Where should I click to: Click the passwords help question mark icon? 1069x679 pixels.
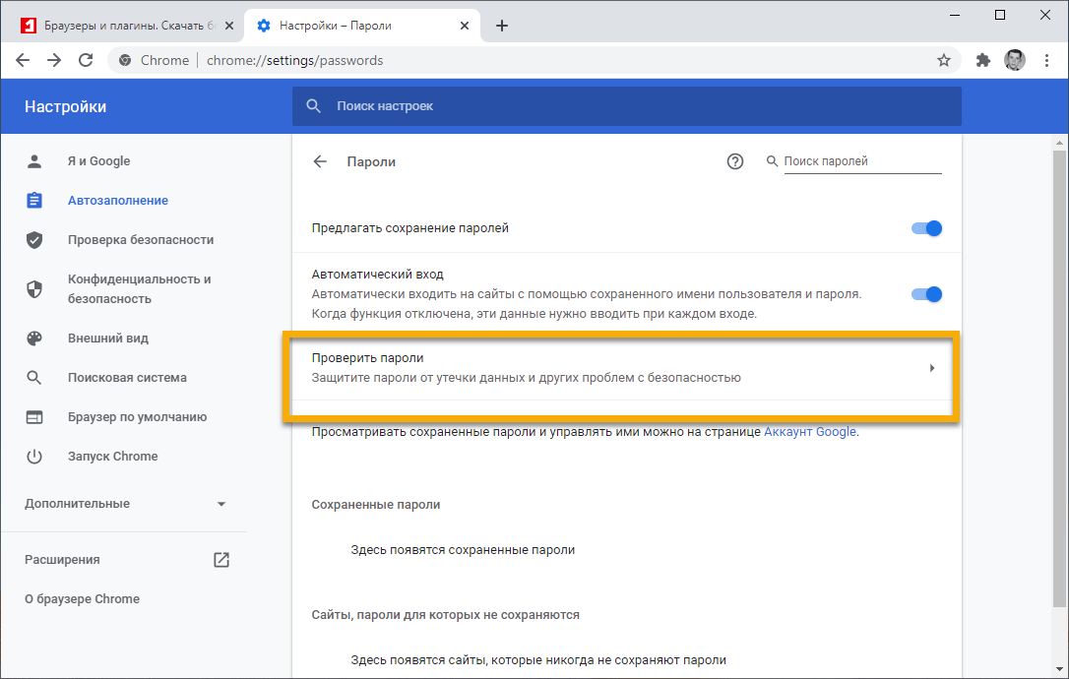coord(734,161)
